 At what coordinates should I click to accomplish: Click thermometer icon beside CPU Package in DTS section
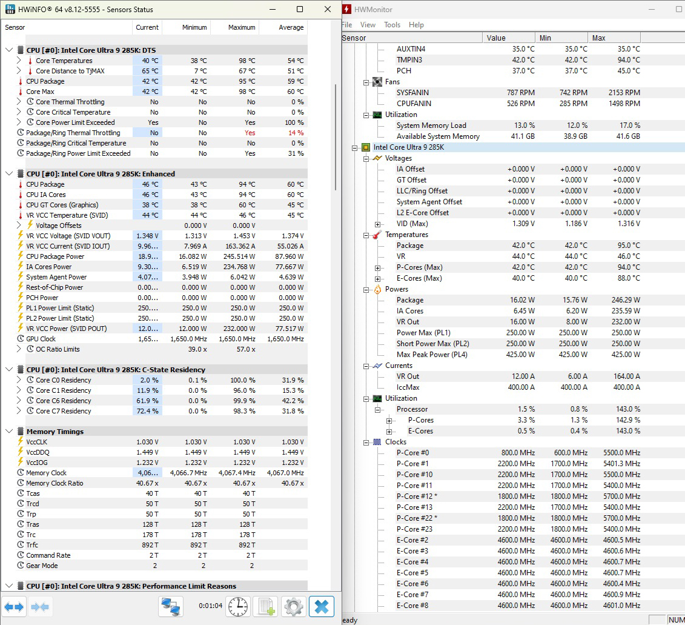(x=20, y=81)
